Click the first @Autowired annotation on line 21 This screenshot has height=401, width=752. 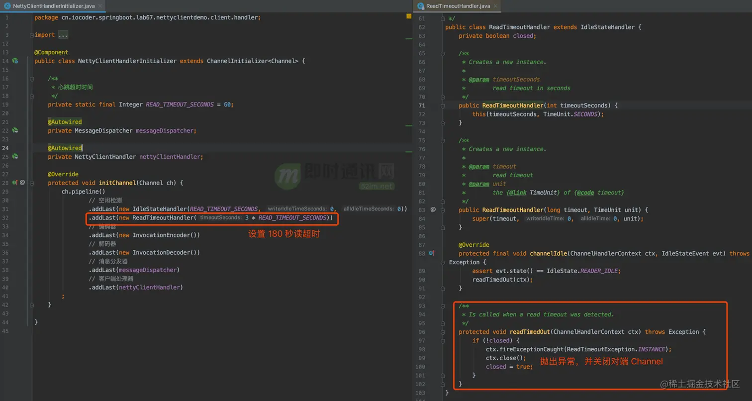pyautogui.click(x=65, y=122)
